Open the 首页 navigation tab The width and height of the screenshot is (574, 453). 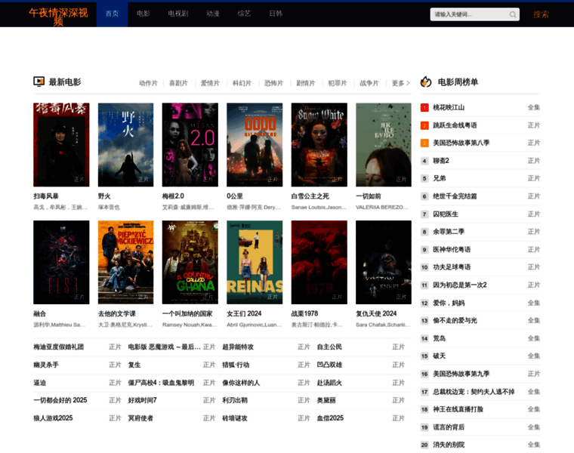coord(112,14)
